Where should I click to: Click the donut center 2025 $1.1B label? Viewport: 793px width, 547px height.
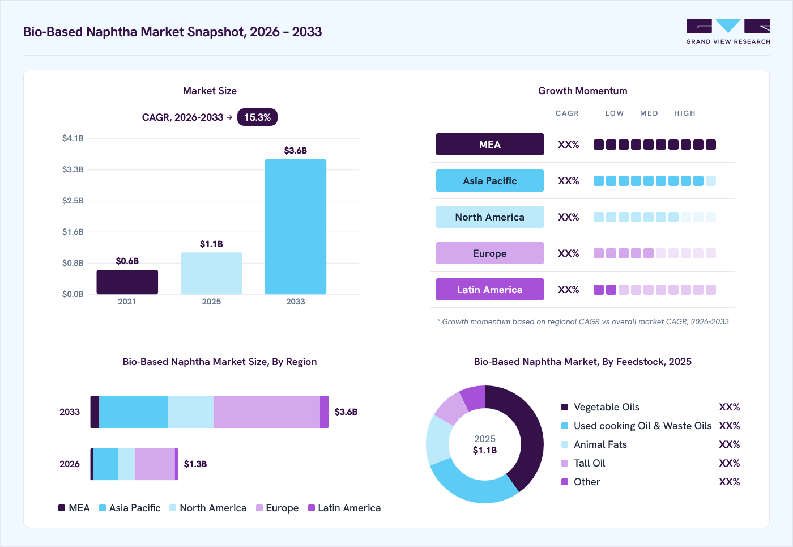(485, 444)
